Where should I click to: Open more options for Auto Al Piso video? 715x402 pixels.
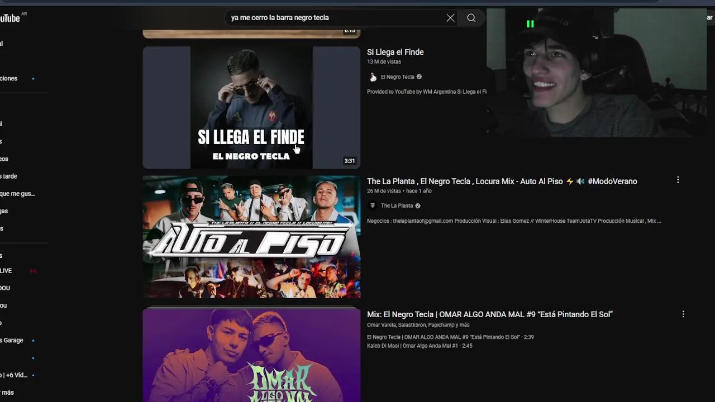[678, 180]
